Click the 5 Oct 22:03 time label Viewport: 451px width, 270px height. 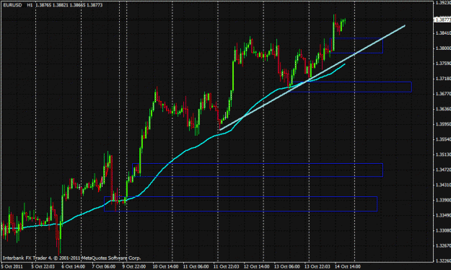pyautogui.click(x=43, y=266)
